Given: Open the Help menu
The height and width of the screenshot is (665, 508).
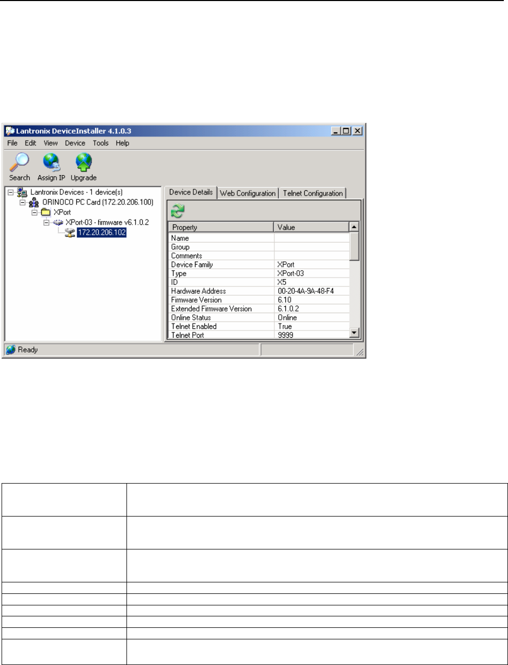Looking at the screenshot, I should pyautogui.click(x=122, y=143).
